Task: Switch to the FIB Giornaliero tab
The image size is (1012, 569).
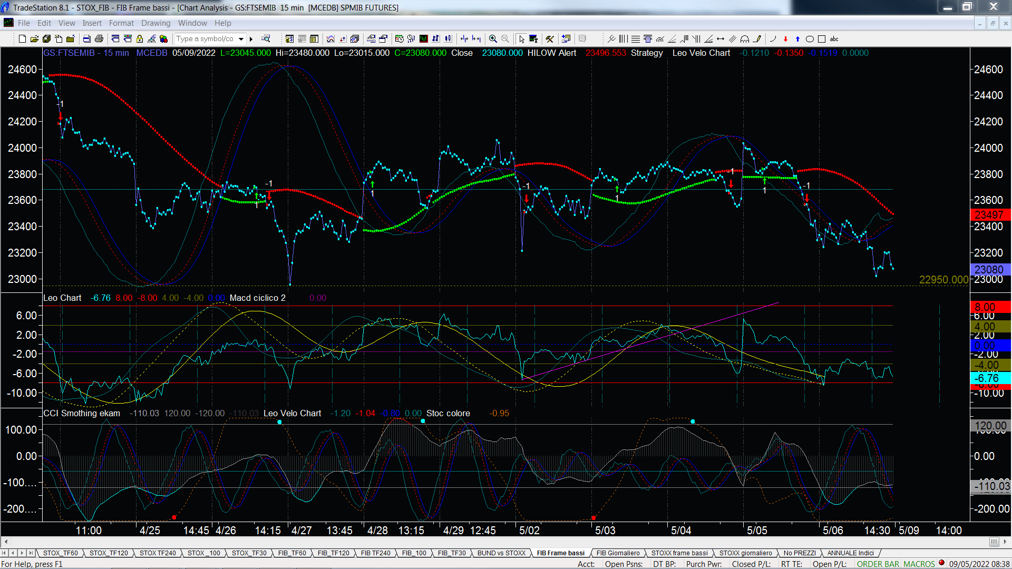Action: pyautogui.click(x=618, y=553)
